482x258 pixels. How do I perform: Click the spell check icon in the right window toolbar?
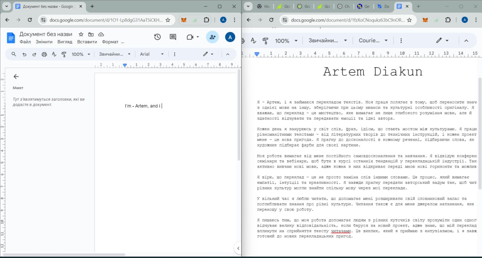tap(253, 41)
